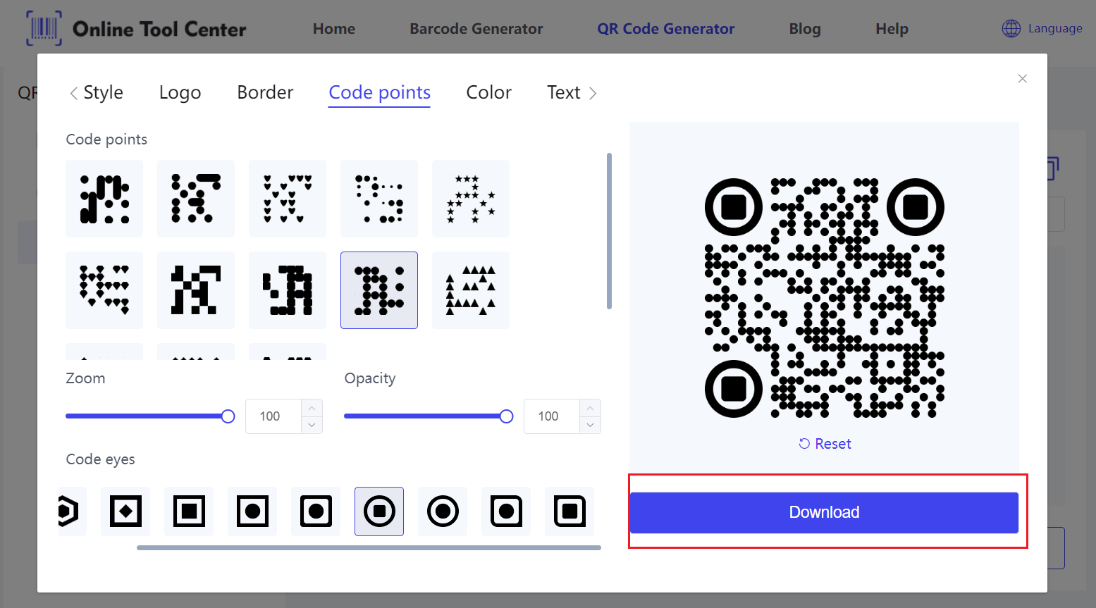Viewport: 1096px width, 608px height.
Task: Select the triangles code points style
Action: coord(471,290)
